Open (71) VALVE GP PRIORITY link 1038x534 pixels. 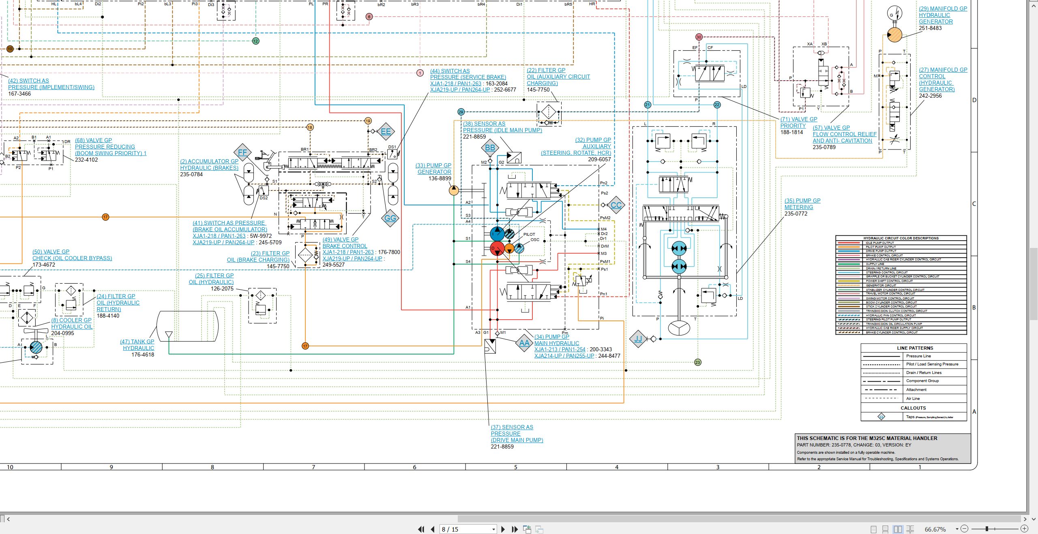[798, 122]
